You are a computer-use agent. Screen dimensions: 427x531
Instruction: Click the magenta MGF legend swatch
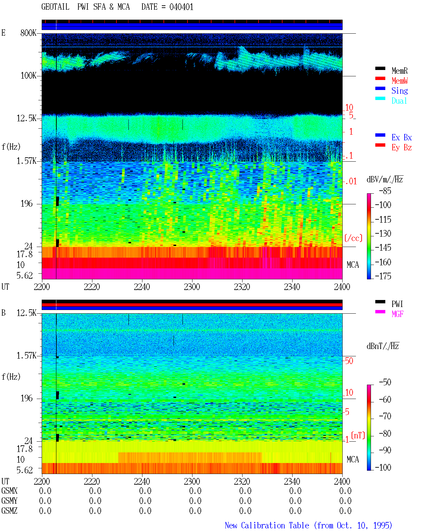pyautogui.click(x=380, y=312)
